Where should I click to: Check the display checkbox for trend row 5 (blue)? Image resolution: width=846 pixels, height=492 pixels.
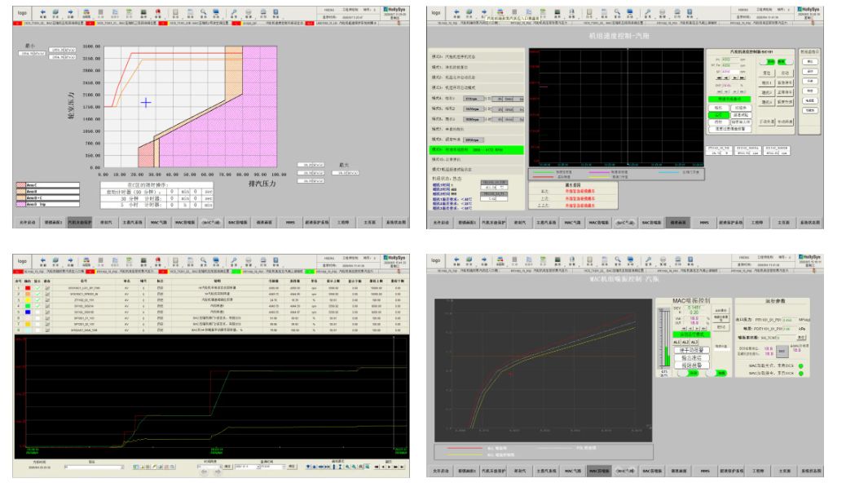[37, 312]
